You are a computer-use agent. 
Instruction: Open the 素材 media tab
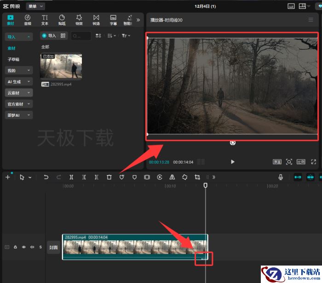(10, 20)
